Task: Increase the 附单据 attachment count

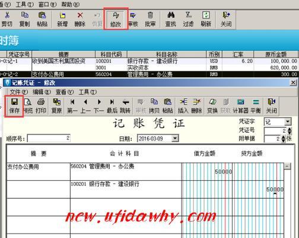Action: point(283,137)
